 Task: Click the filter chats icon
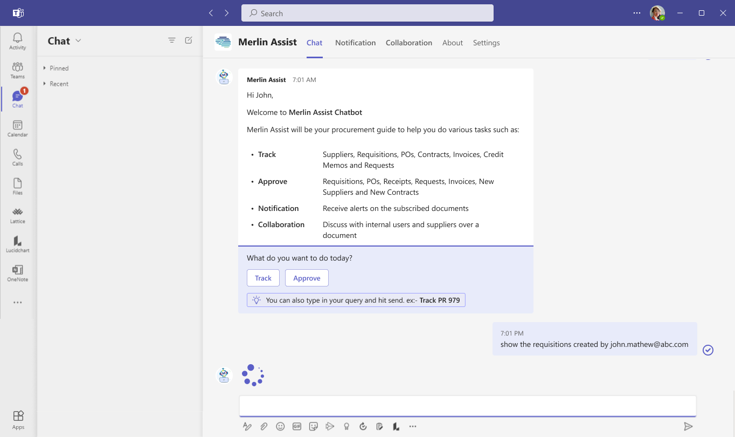(x=172, y=40)
